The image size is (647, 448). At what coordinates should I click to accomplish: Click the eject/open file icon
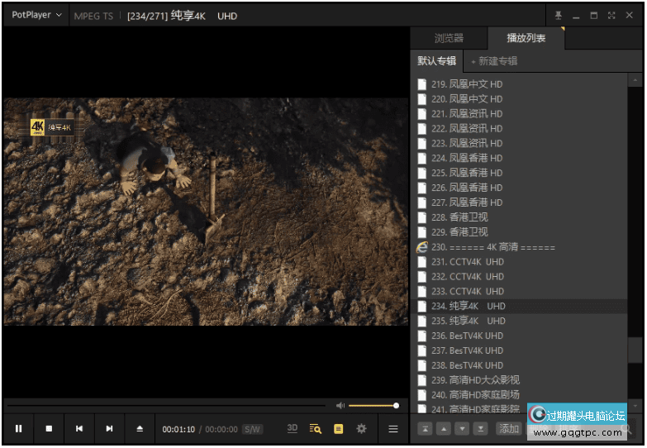click(140, 429)
